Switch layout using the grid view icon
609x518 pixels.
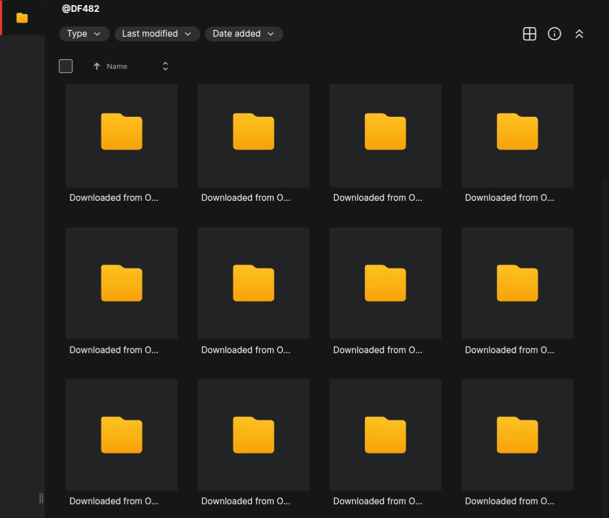[529, 34]
